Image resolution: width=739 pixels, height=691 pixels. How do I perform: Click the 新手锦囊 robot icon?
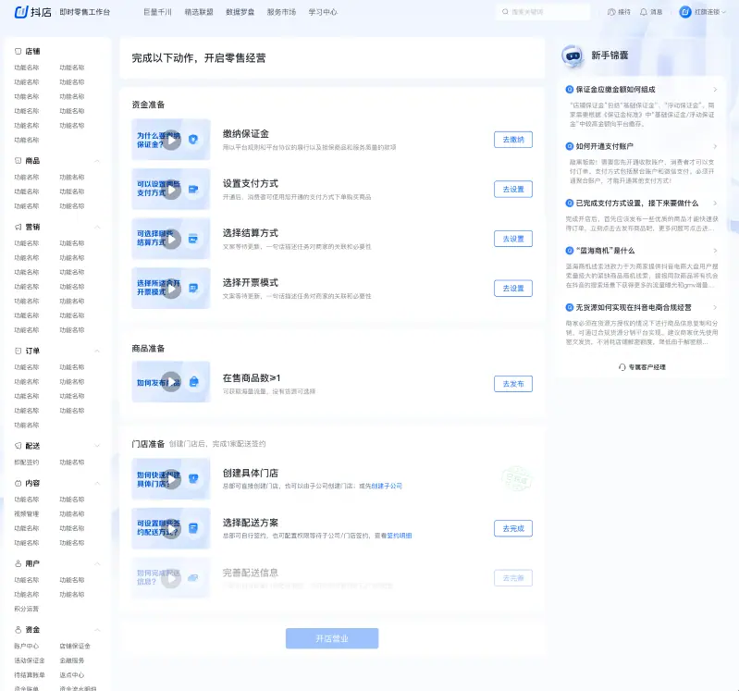tap(573, 56)
